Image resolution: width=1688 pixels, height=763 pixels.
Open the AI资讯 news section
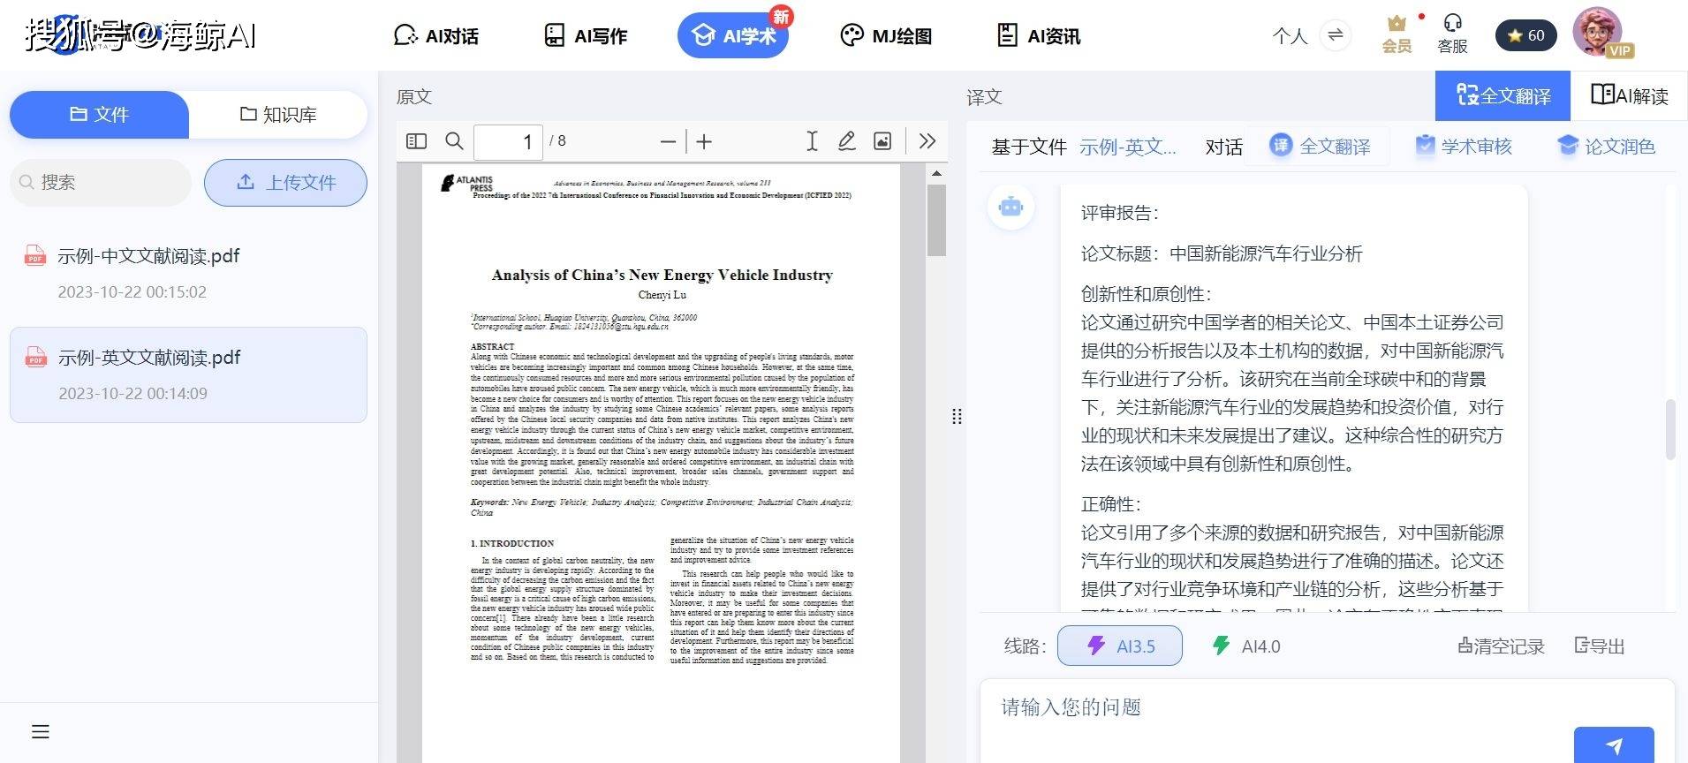1038,36
